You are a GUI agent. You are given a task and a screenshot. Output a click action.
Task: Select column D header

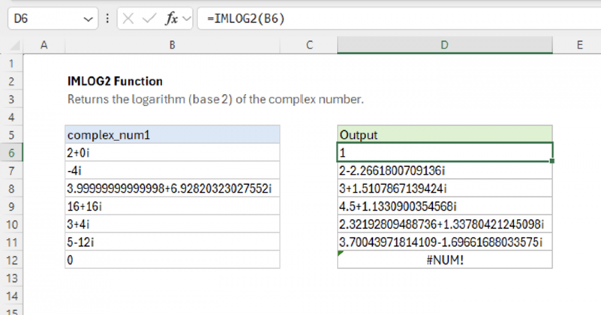pos(444,45)
